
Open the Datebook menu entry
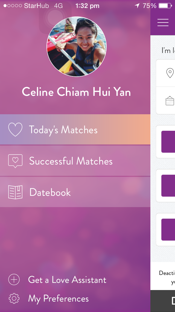coord(75,192)
